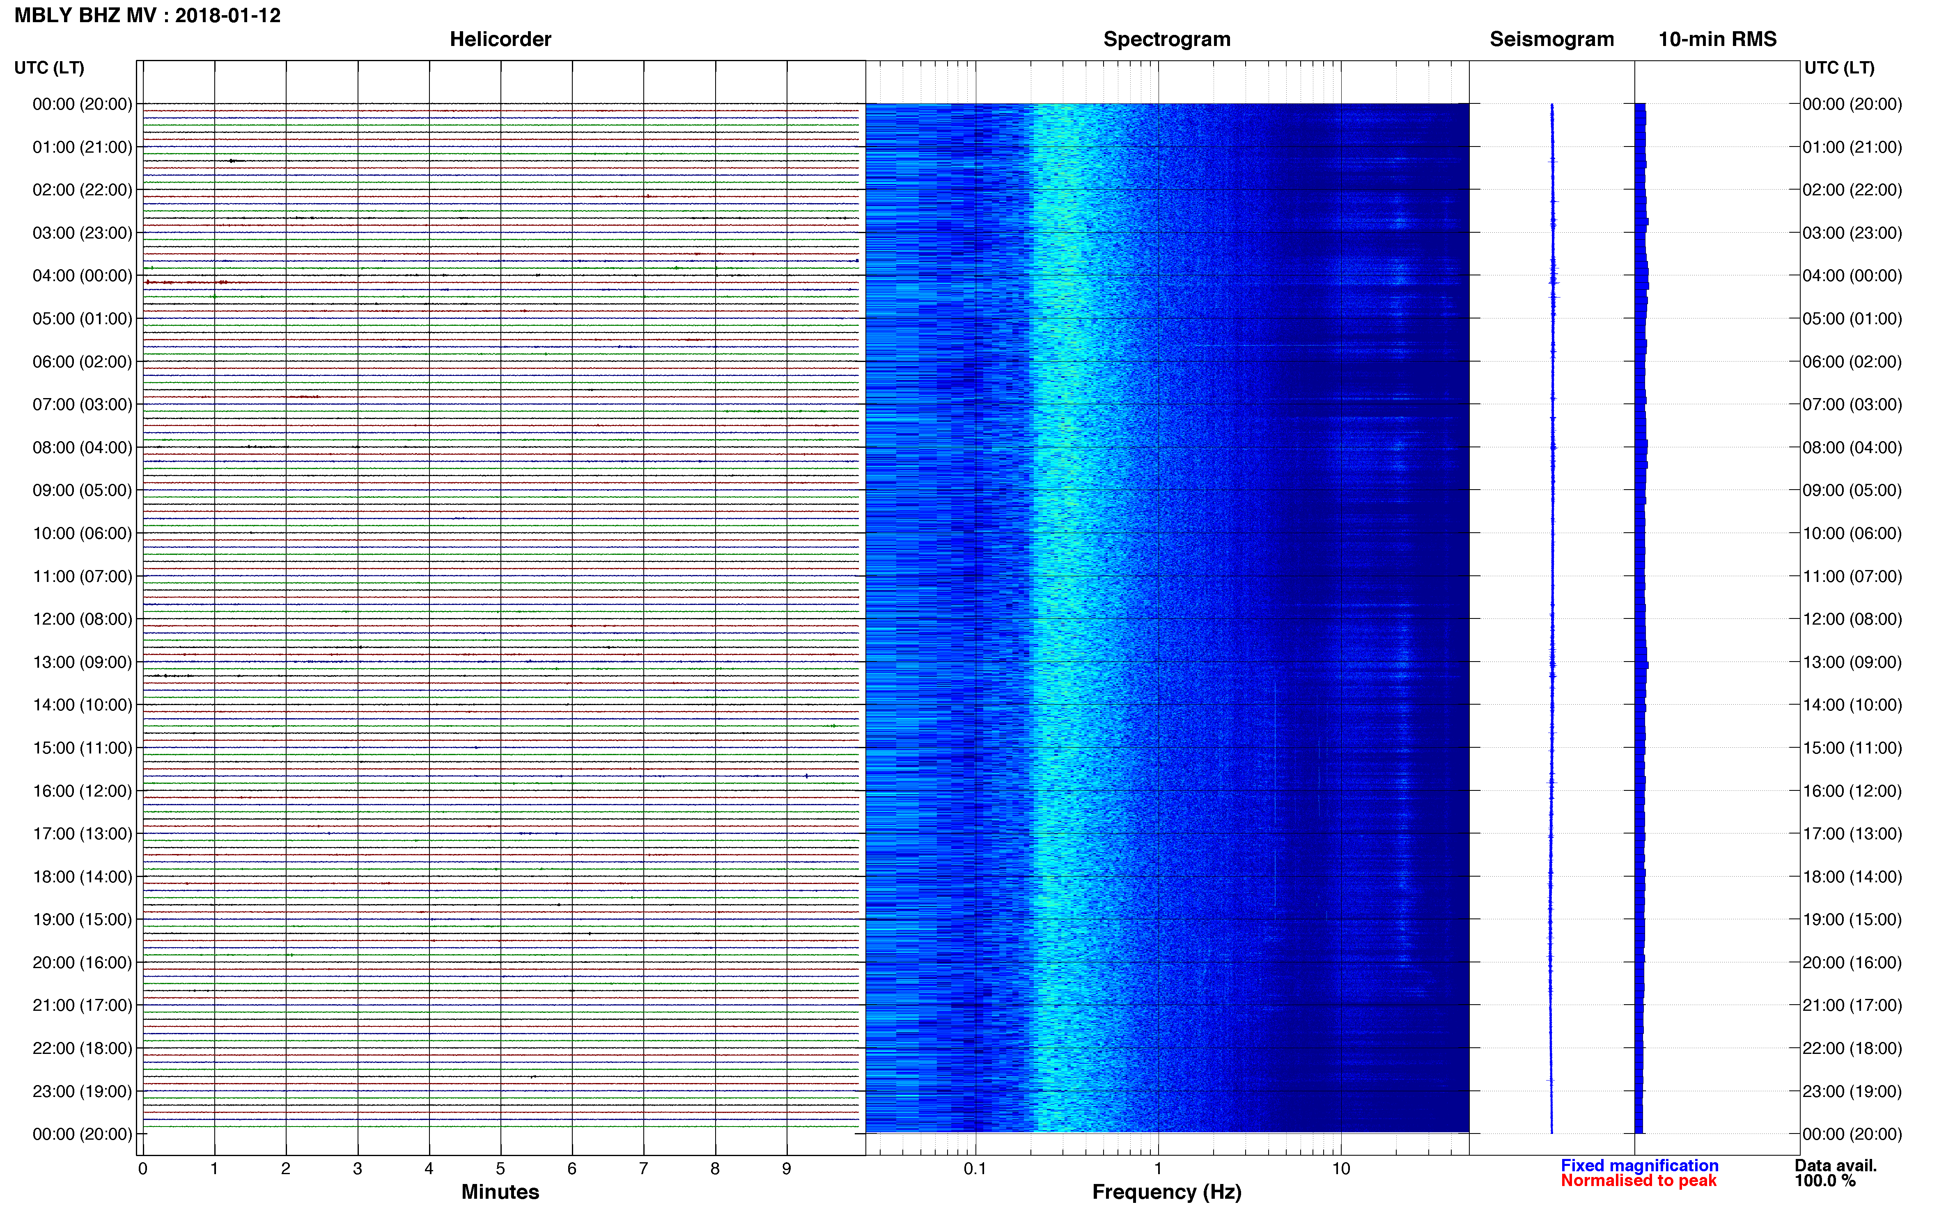This screenshot has height=1216, width=1946.
Task: Click the right '03:00 (23:00)' time label
Action: [x=1852, y=233]
